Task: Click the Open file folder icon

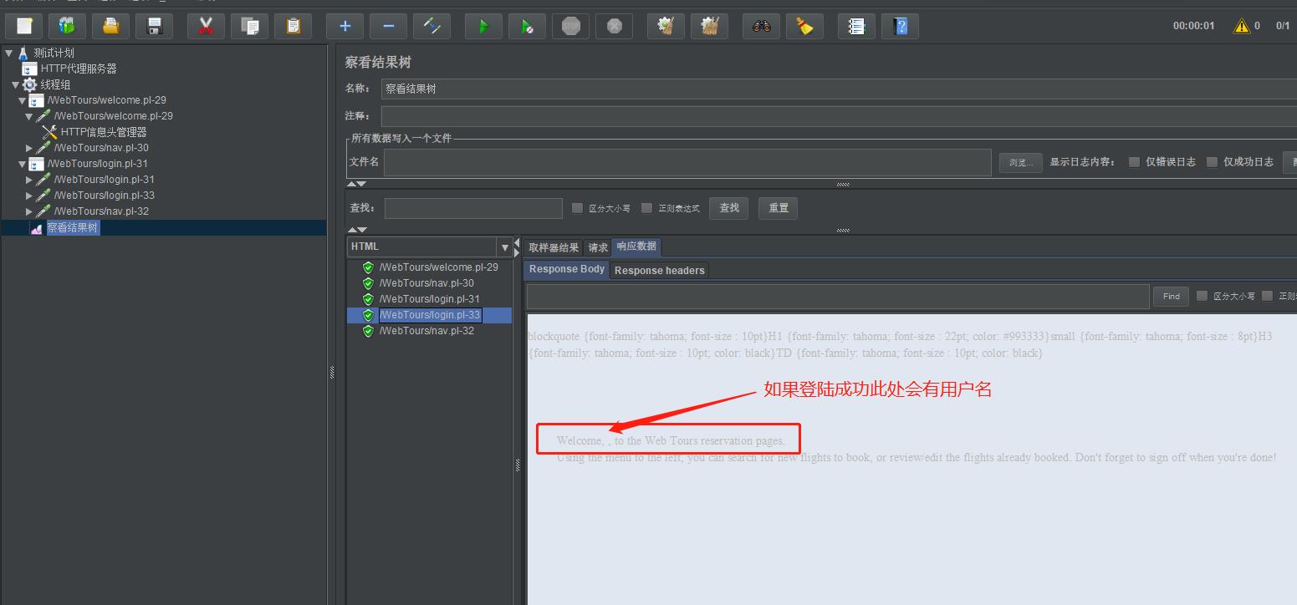Action: pos(110,26)
